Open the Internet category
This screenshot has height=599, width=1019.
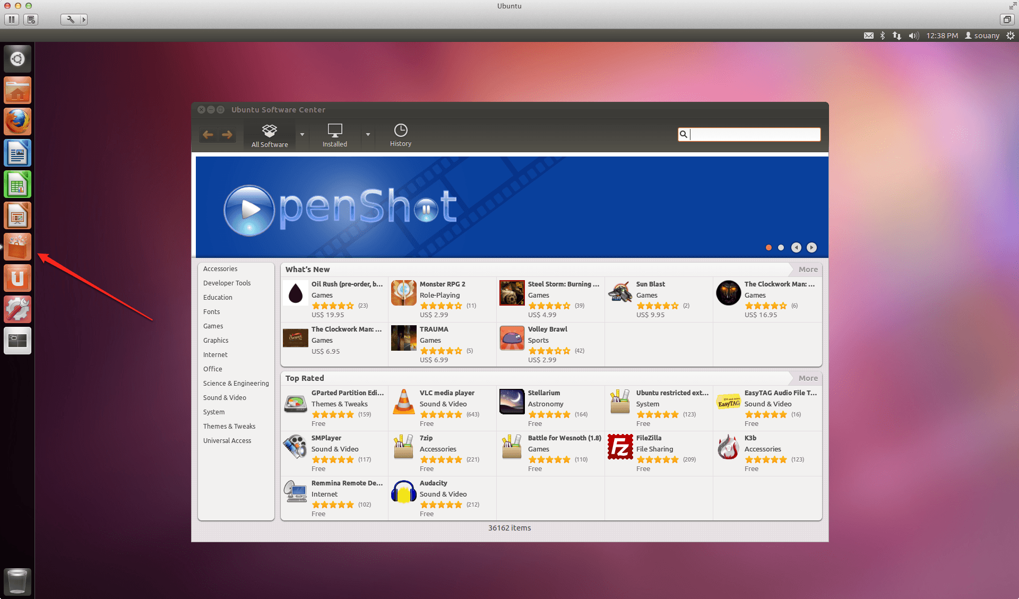(215, 355)
